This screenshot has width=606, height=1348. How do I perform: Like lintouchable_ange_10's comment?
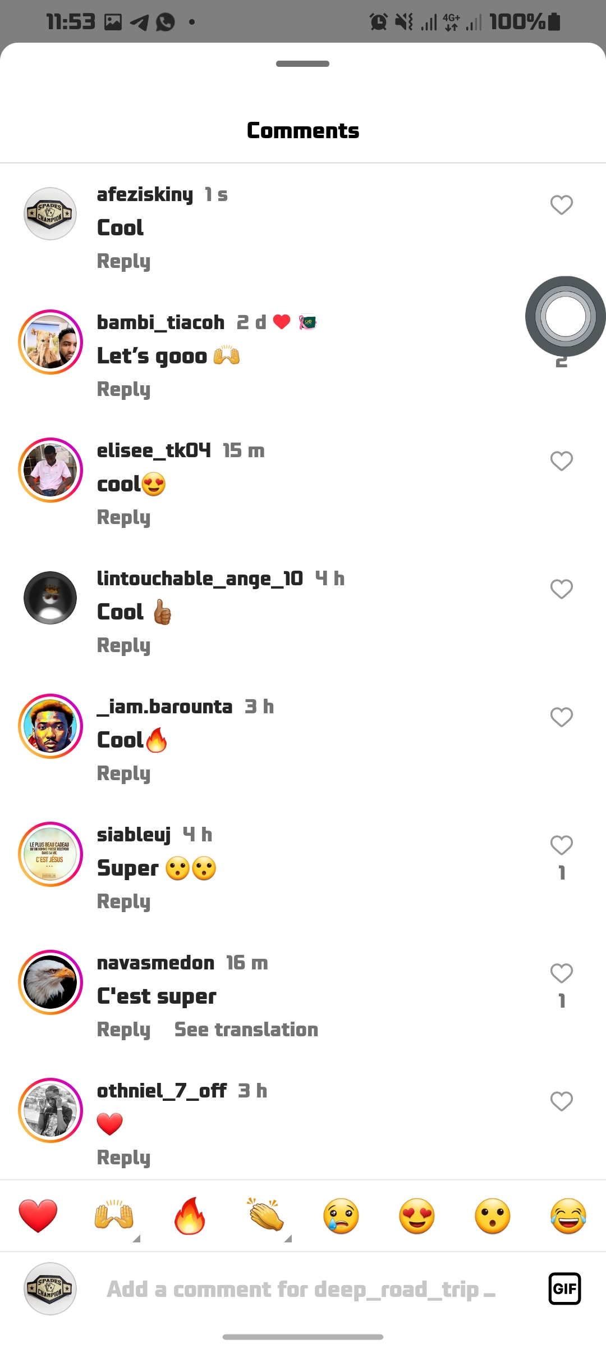pos(561,589)
